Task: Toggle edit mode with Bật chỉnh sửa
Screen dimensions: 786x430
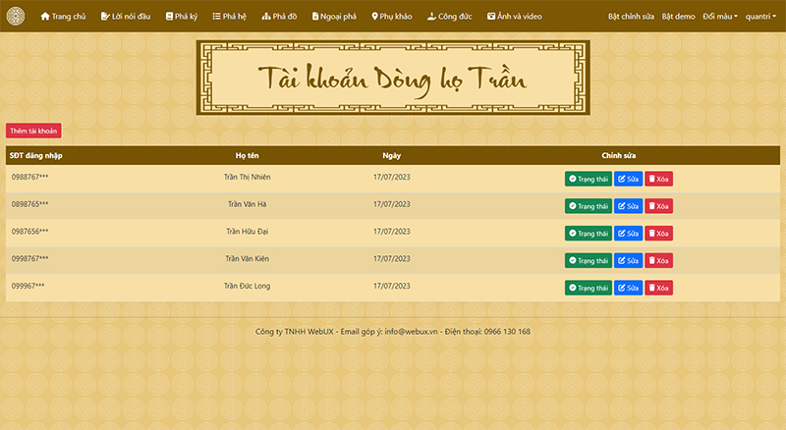Action: pyautogui.click(x=631, y=17)
